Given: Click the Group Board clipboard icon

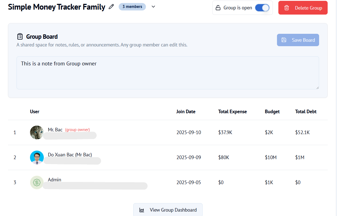Looking at the screenshot, I should 20,37.
